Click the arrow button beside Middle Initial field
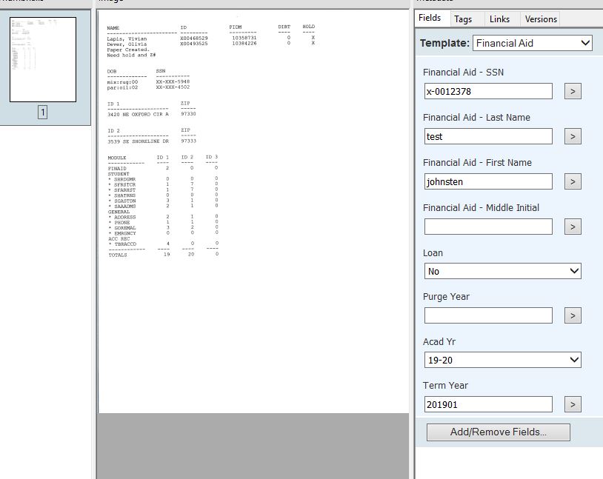The width and height of the screenshot is (603, 479). click(x=573, y=227)
